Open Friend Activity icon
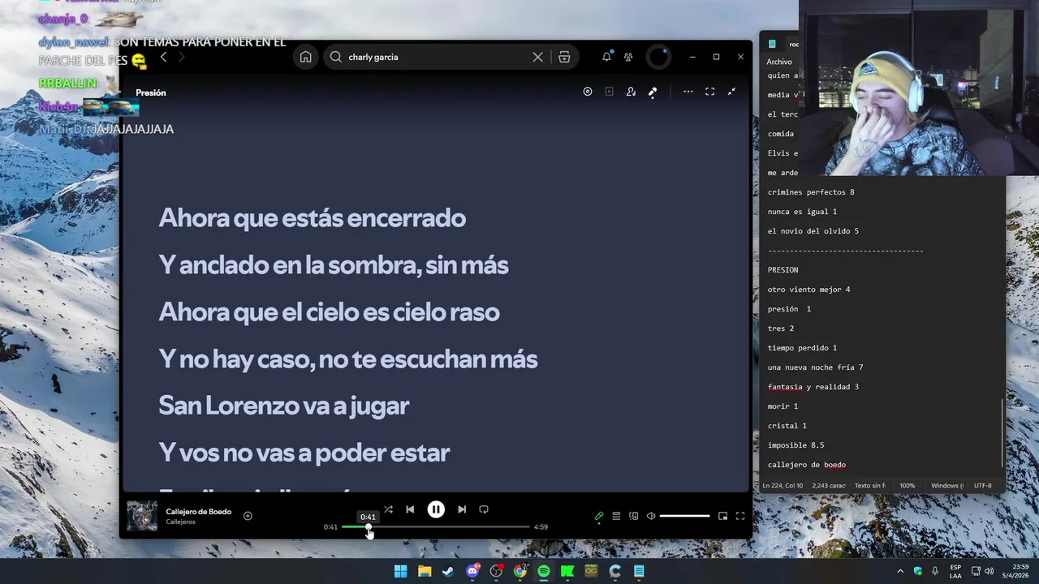This screenshot has height=584, width=1039. point(628,57)
